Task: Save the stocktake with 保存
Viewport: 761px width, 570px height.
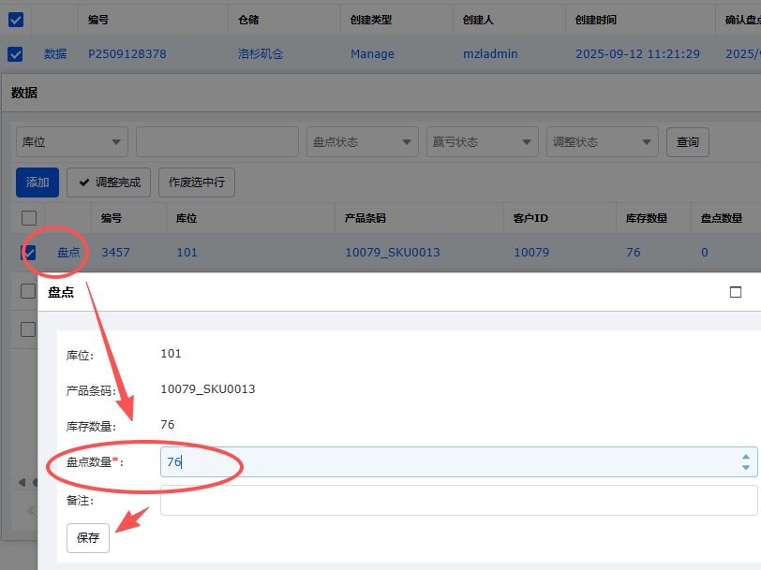Action: [88, 537]
